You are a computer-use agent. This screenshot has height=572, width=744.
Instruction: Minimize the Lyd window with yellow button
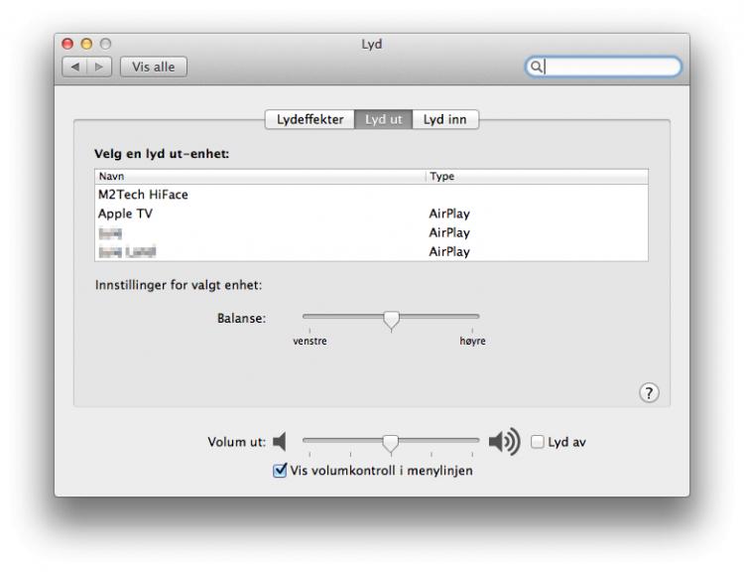point(86,44)
